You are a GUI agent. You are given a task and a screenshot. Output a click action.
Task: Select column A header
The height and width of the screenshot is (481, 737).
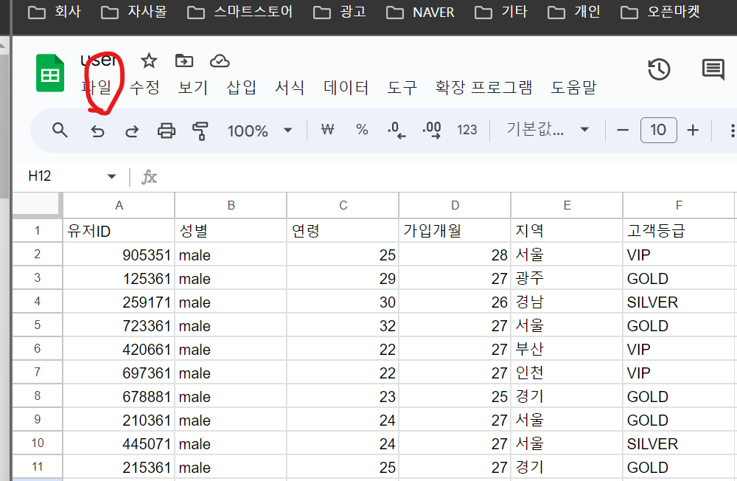pos(119,205)
